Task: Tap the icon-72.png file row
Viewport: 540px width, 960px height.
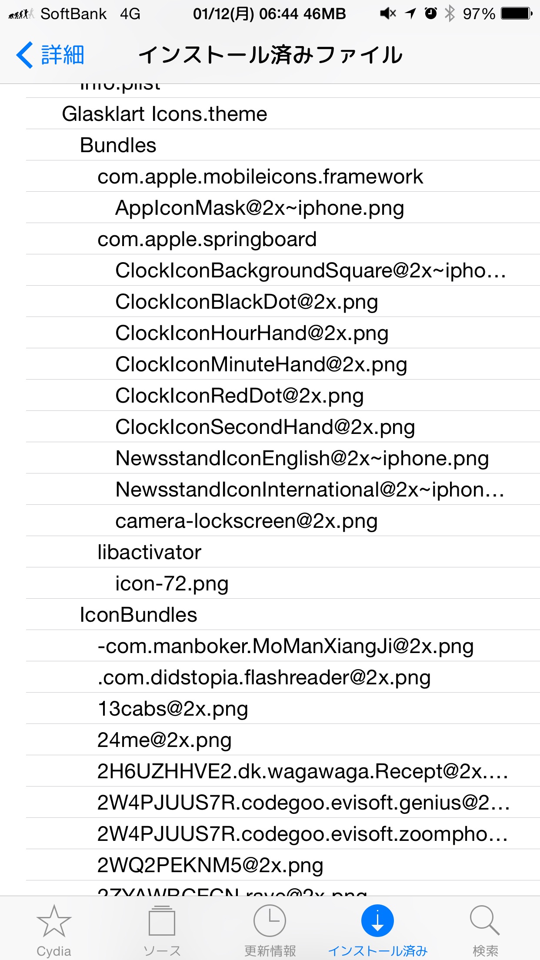Action: pos(283,583)
